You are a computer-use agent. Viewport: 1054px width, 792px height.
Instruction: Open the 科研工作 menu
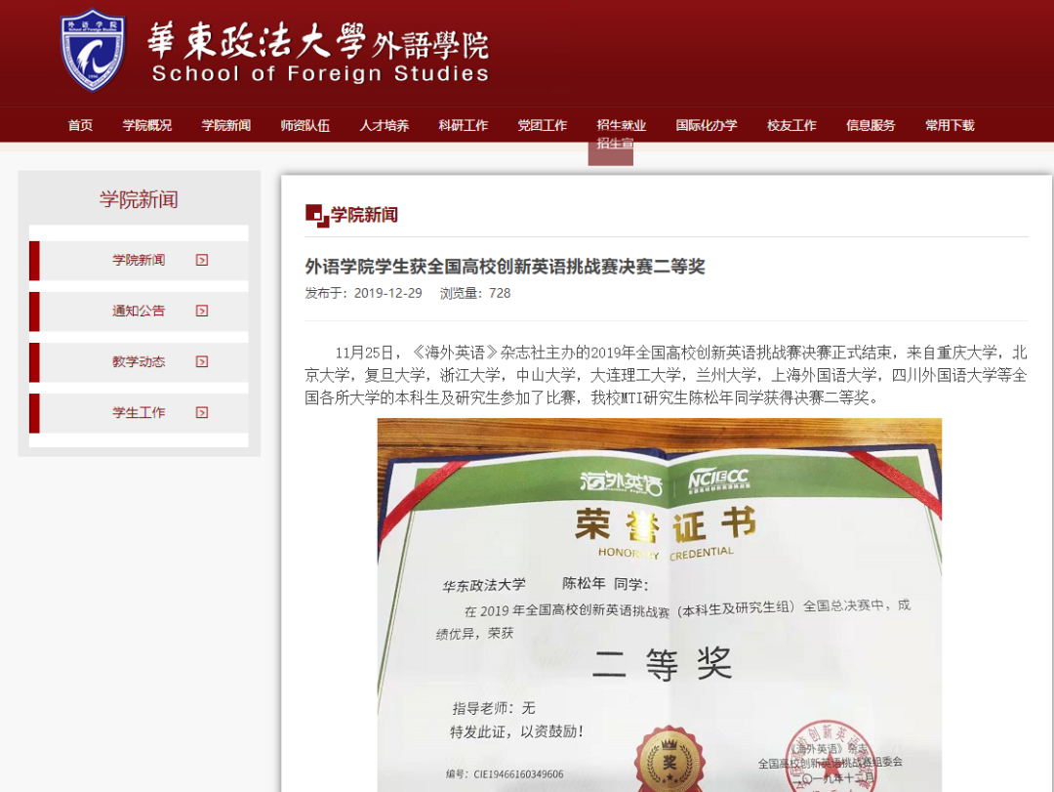point(464,125)
